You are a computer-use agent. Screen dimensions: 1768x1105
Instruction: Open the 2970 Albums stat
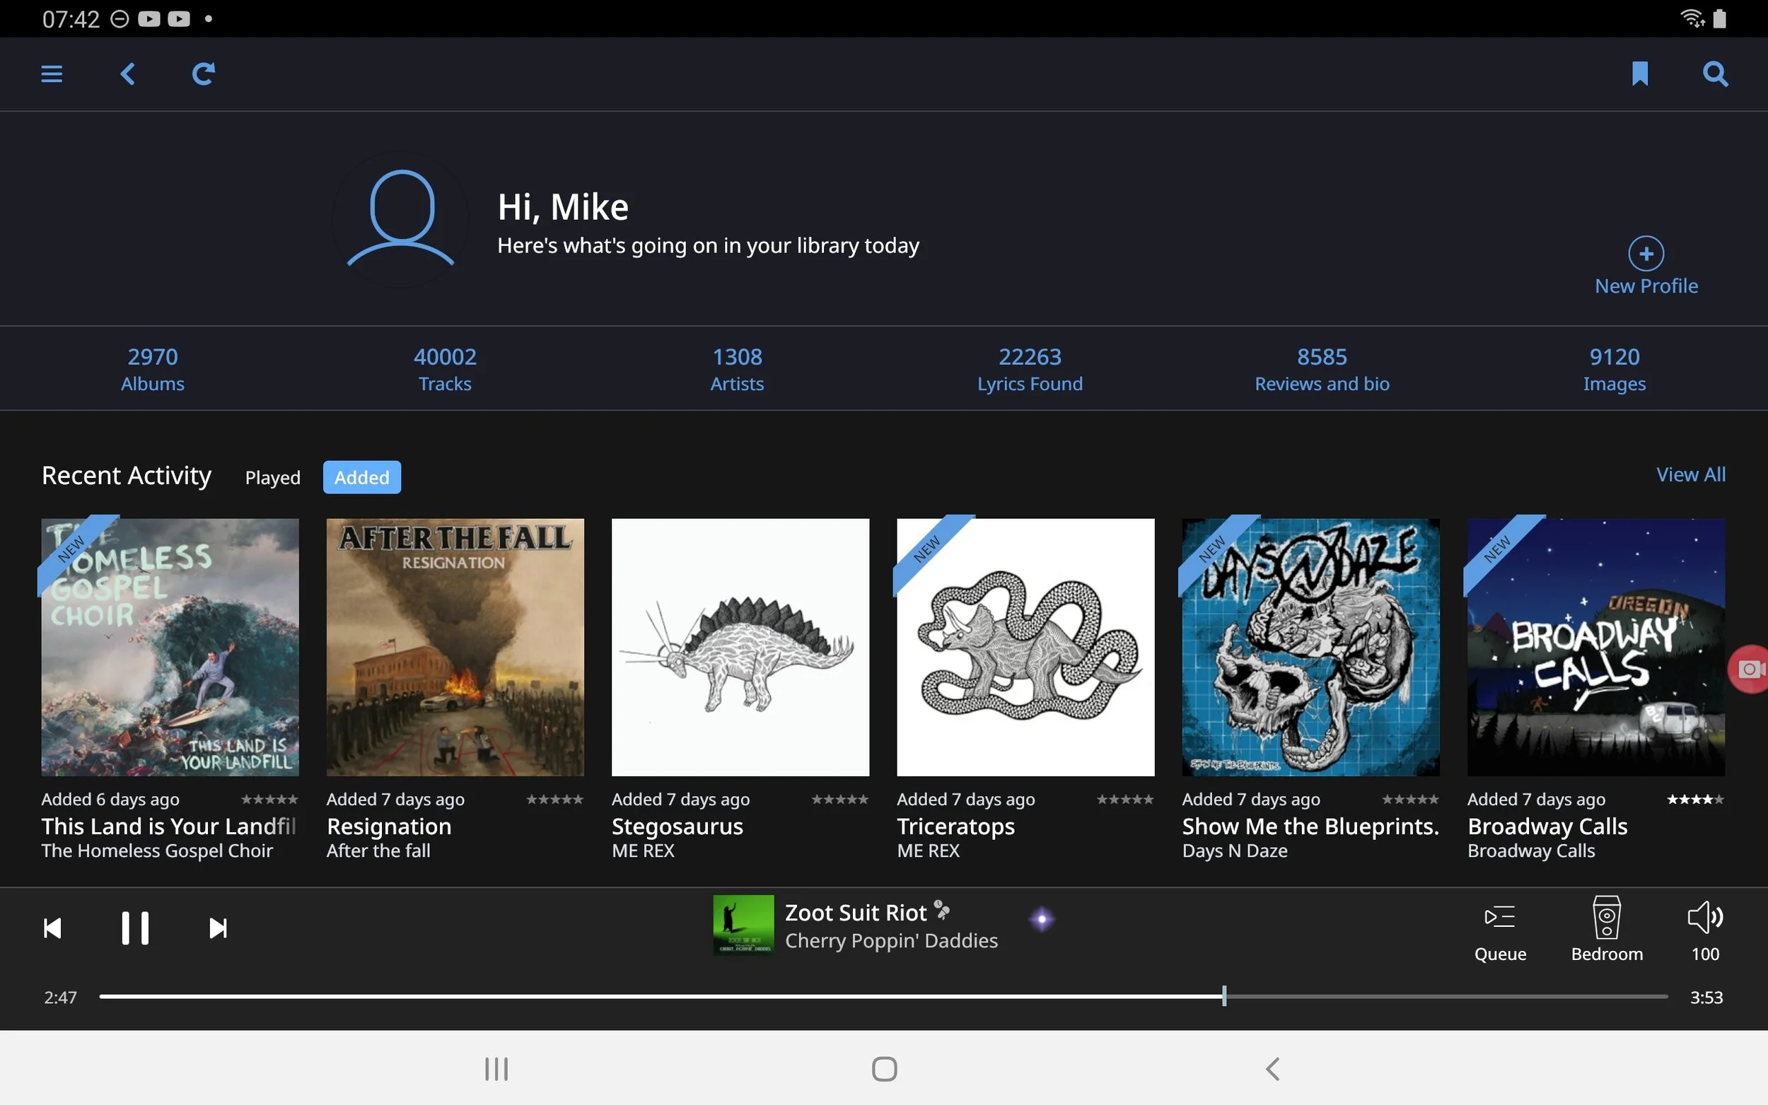coord(153,369)
